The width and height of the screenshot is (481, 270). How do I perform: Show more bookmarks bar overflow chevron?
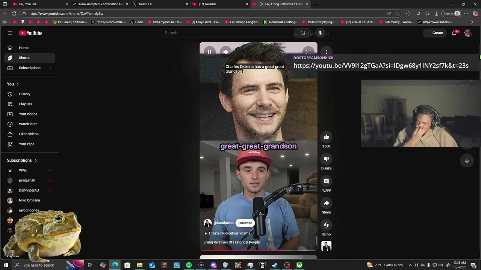point(472,22)
